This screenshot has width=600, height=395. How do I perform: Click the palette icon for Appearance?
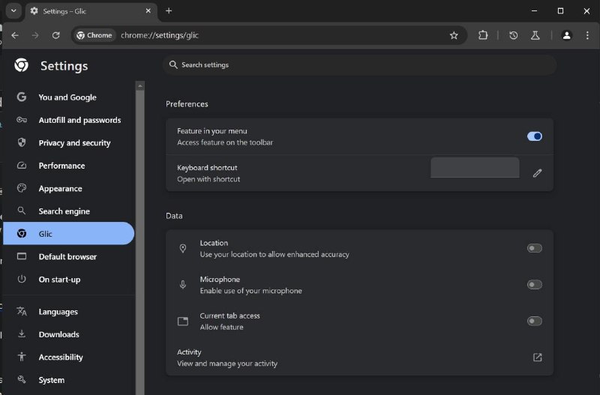coord(22,188)
